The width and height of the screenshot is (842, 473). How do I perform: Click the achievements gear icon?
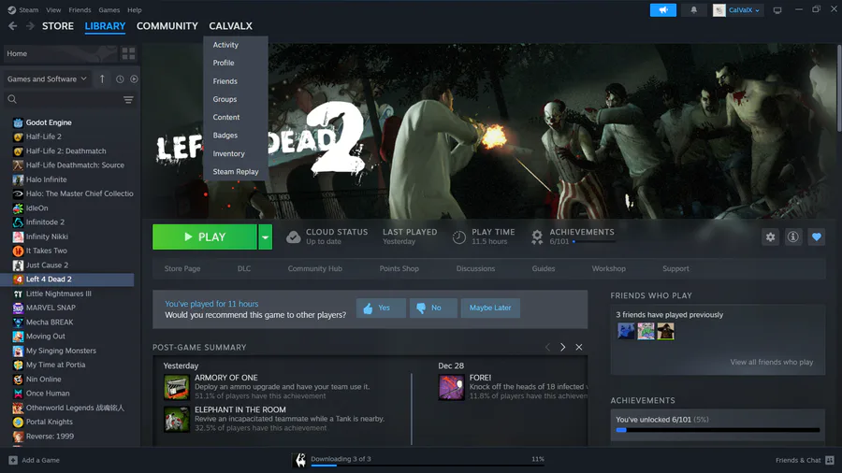(x=537, y=237)
